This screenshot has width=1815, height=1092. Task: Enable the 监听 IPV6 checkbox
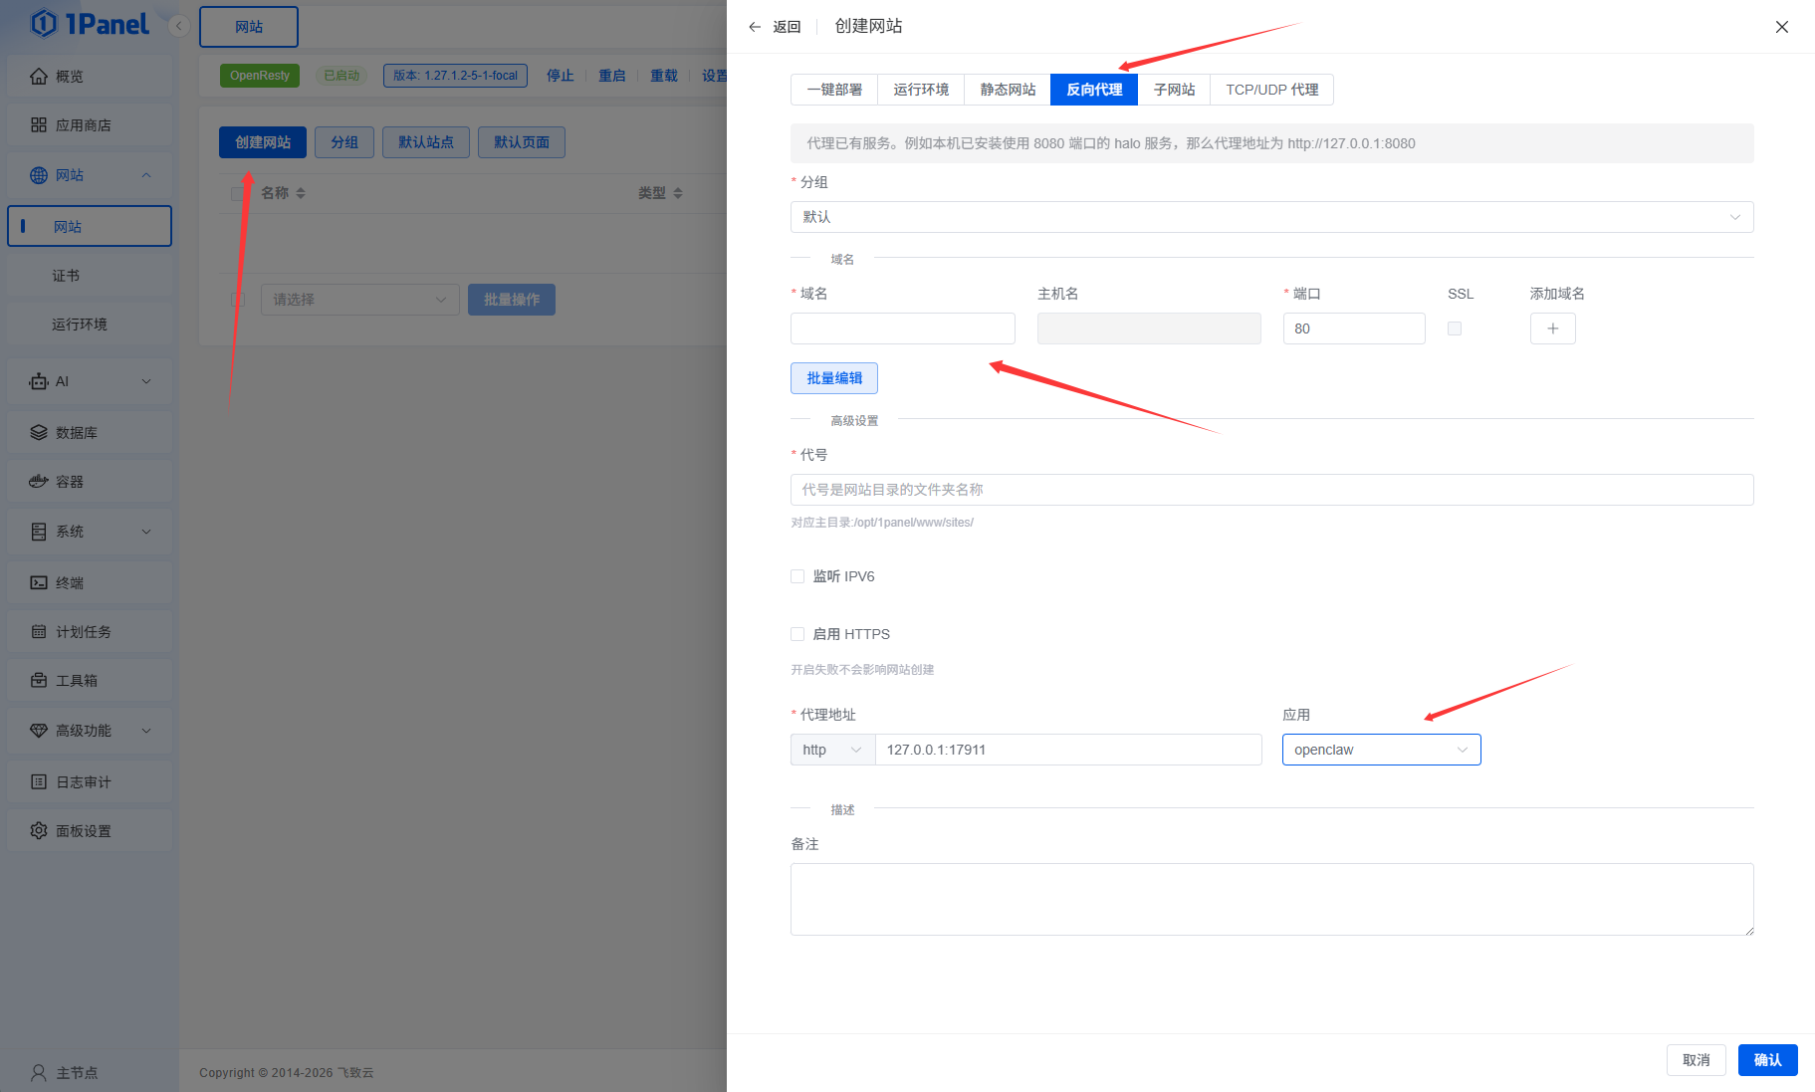click(x=797, y=576)
